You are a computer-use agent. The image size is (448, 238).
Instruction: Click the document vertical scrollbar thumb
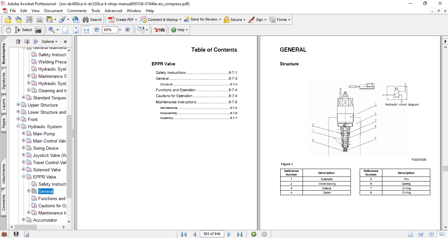coord(445,168)
